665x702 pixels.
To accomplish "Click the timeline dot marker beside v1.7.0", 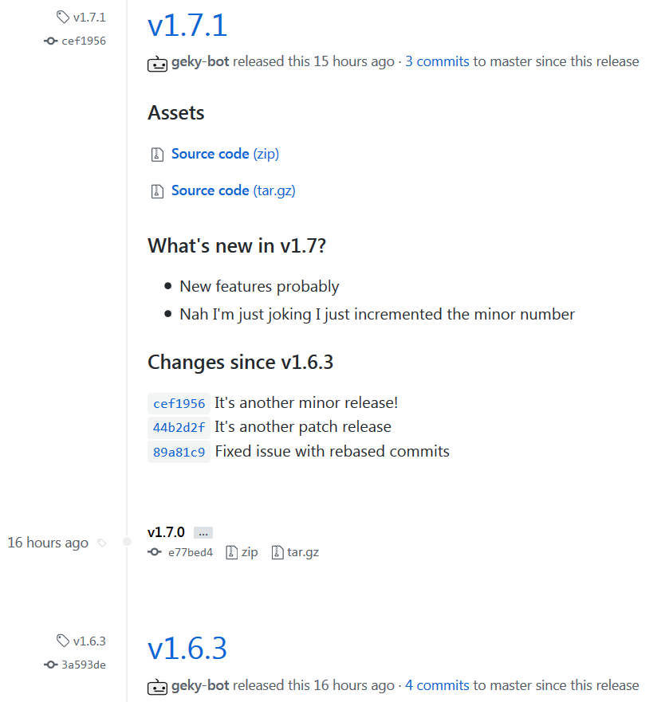I will coord(126,543).
